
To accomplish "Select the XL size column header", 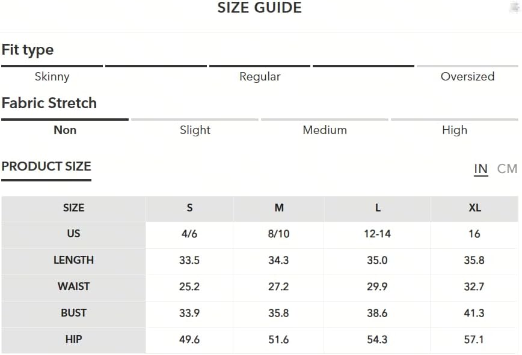I will [x=474, y=208].
